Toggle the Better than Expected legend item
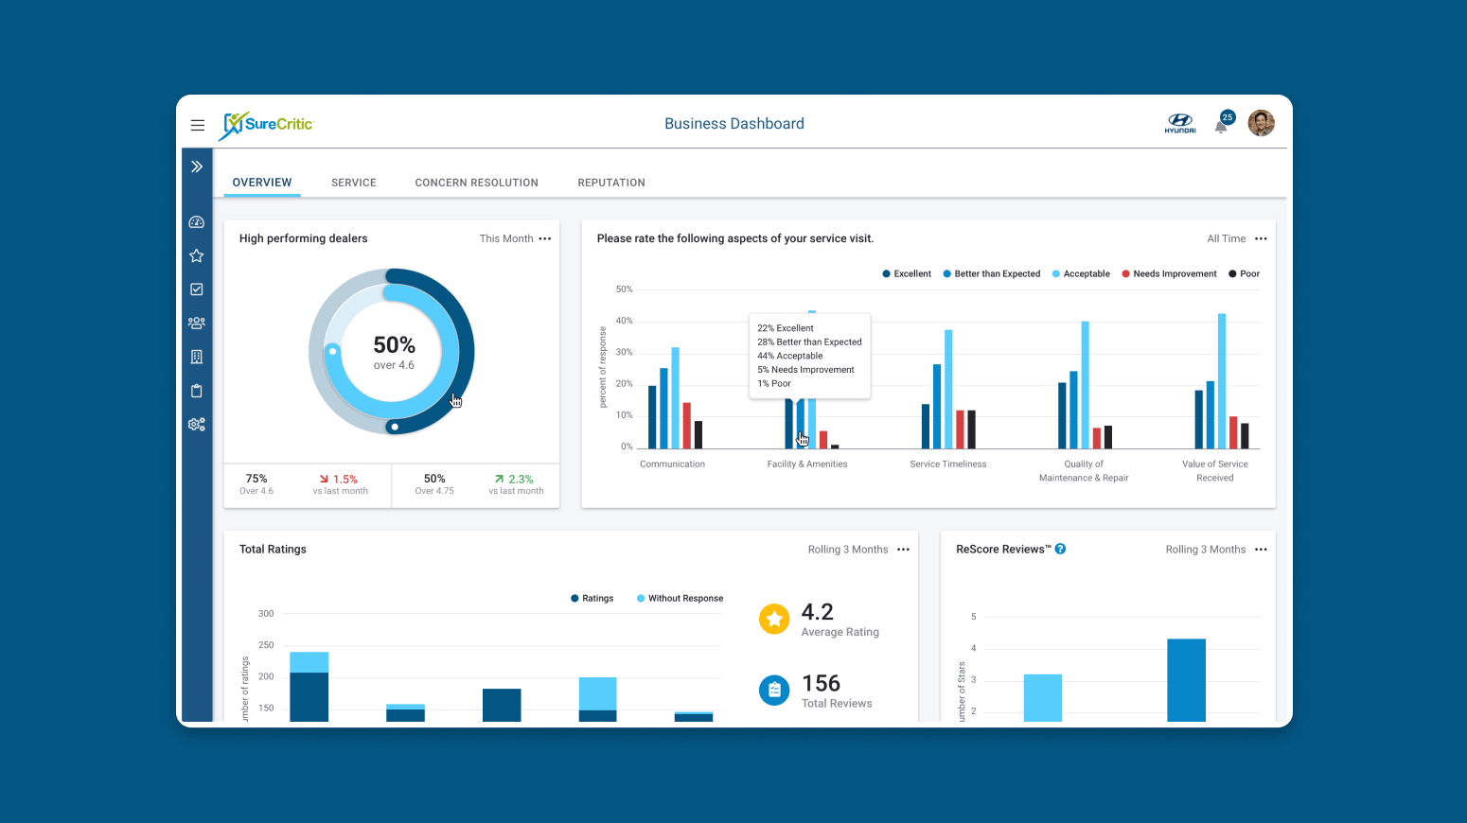 tap(992, 274)
